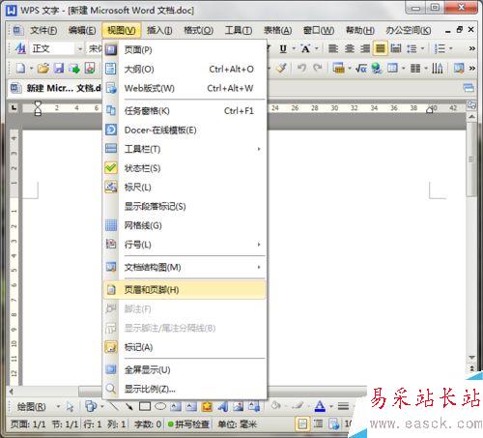
Task: Expand the Document map submenu
Action: [x=185, y=267]
